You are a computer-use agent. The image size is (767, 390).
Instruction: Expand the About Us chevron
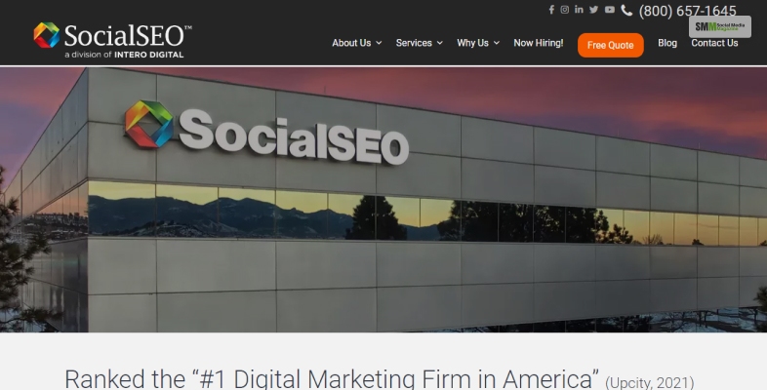[379, 43]
